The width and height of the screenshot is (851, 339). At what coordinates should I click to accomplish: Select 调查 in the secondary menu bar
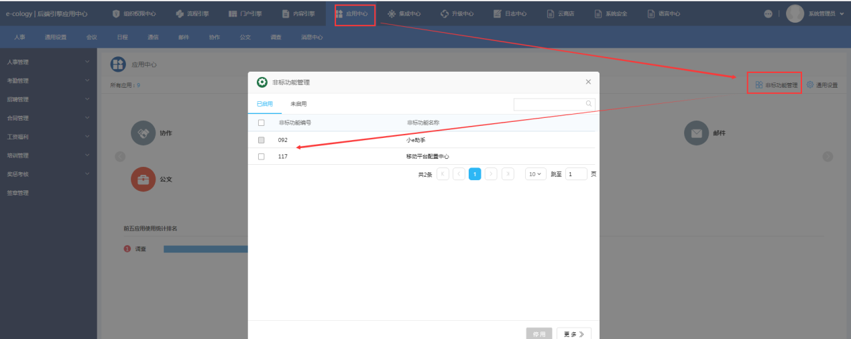[276, 38]
